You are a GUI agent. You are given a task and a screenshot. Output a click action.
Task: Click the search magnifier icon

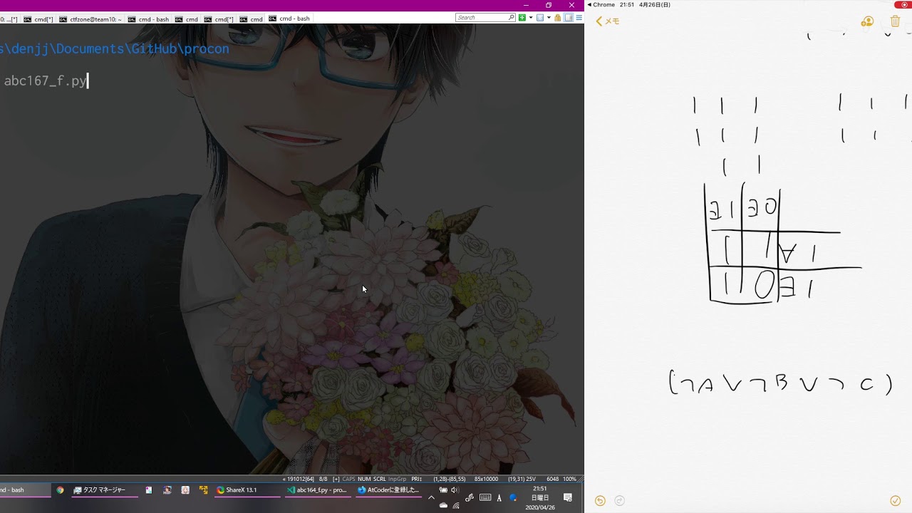[x=511, y=18]
